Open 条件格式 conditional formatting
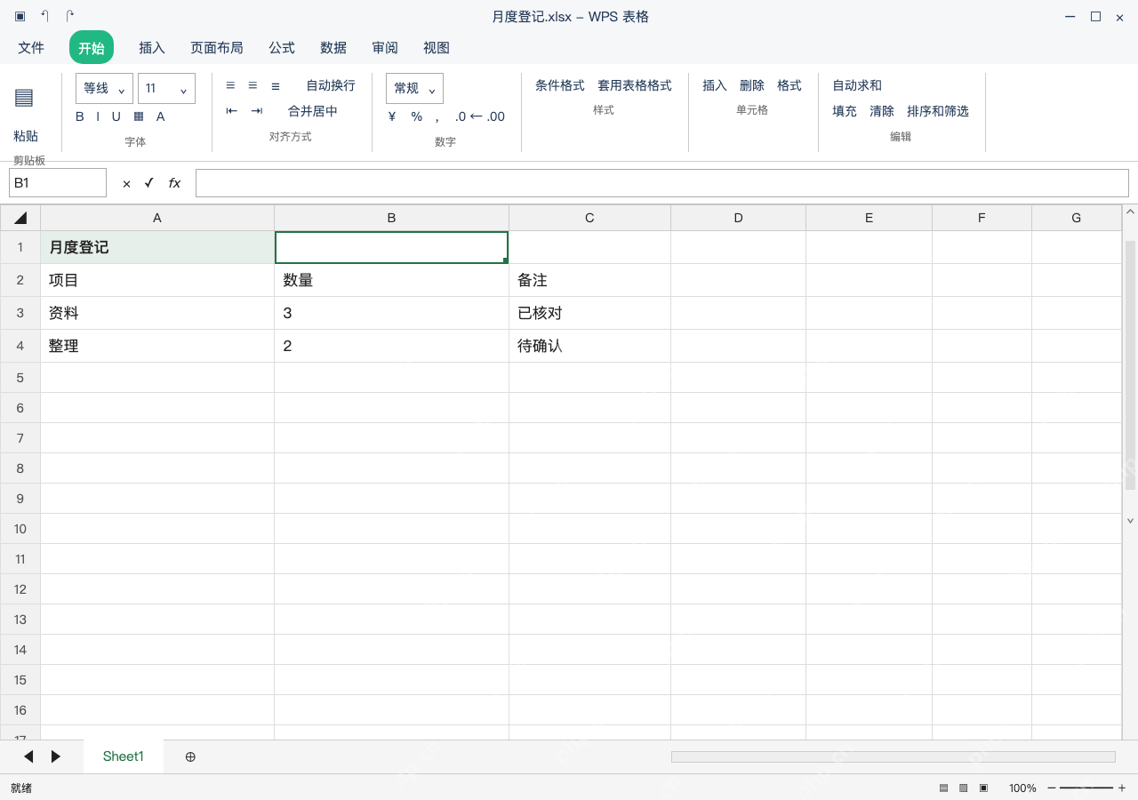This screenshot has width=1138, height=800. pyautogui.click(x=560, y=85)
